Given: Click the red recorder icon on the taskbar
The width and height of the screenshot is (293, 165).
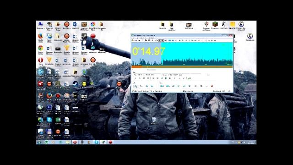Looking at the screenshot, I should (x=110, y=143).
